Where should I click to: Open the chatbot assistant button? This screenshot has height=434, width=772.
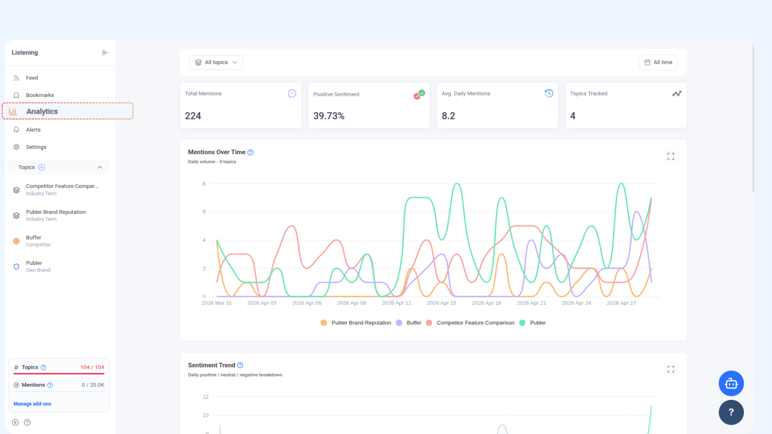(x=731, y=383)
